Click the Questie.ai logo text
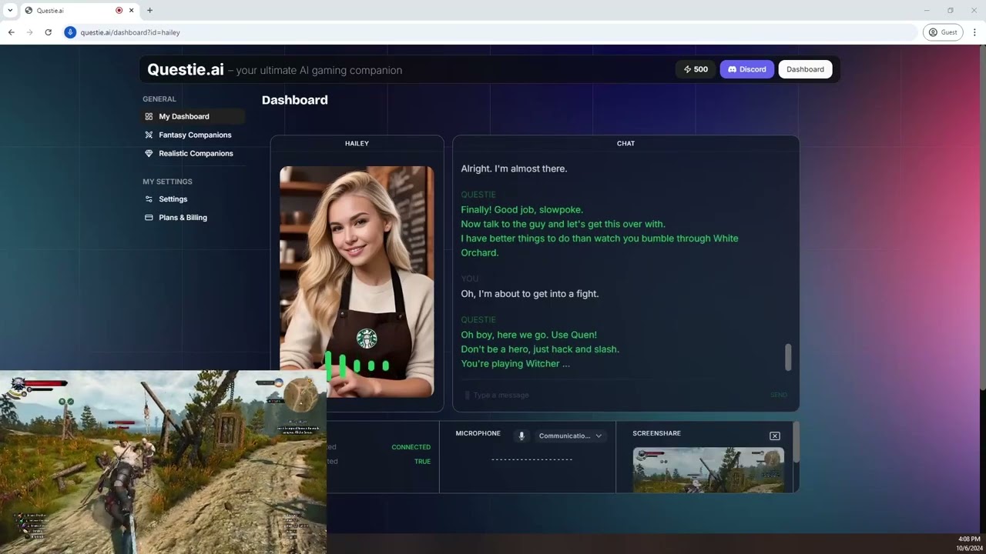The height and width of the screenshot is (554, 986). pyautogui.click(x=186, y=69)
